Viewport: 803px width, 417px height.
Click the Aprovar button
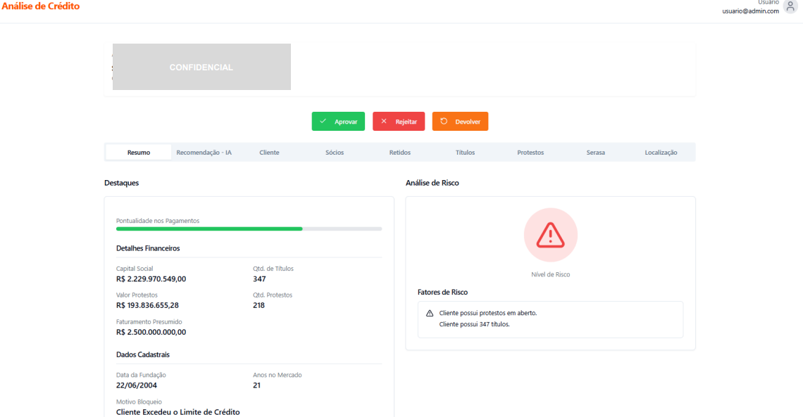pos(338,122)
